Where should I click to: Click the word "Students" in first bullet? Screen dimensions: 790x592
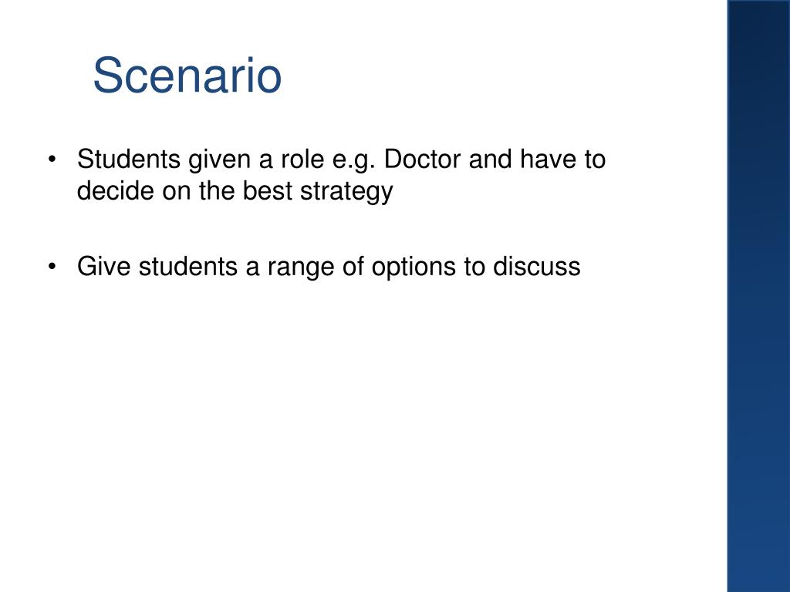[x=129, y=159]
